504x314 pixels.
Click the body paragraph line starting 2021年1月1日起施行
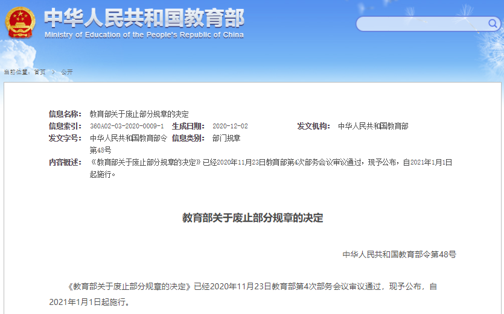tap(89, 302)
